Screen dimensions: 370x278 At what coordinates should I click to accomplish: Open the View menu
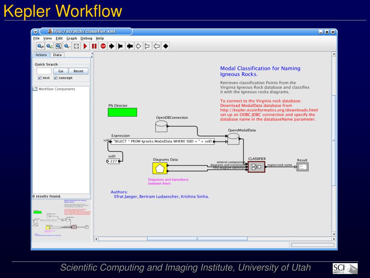(47, 38)
